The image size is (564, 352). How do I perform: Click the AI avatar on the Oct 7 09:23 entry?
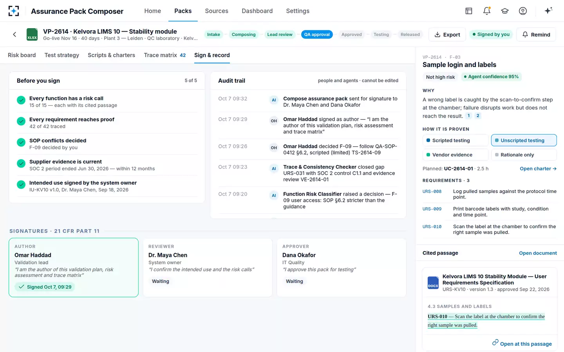[x=274, y=169]
